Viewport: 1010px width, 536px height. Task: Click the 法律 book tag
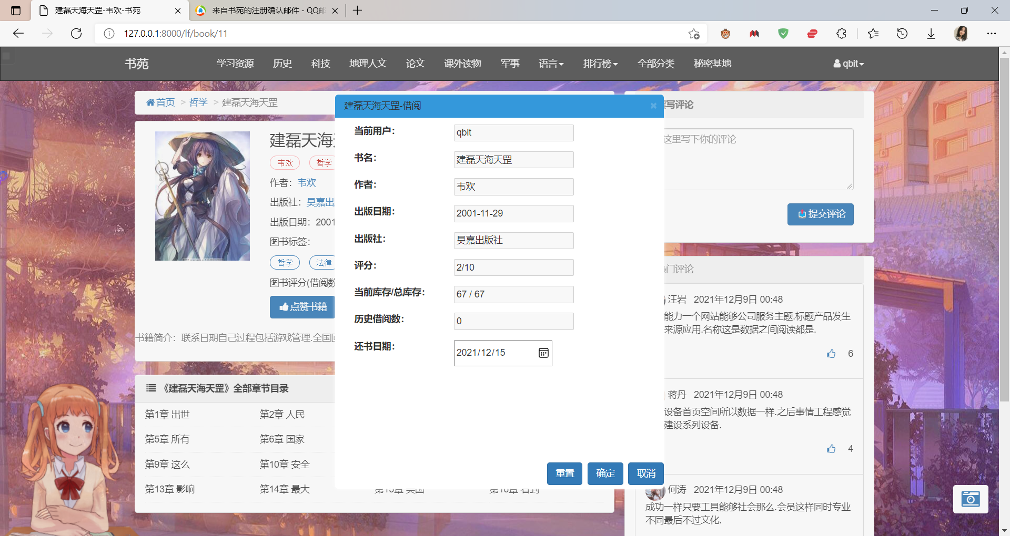323,263
